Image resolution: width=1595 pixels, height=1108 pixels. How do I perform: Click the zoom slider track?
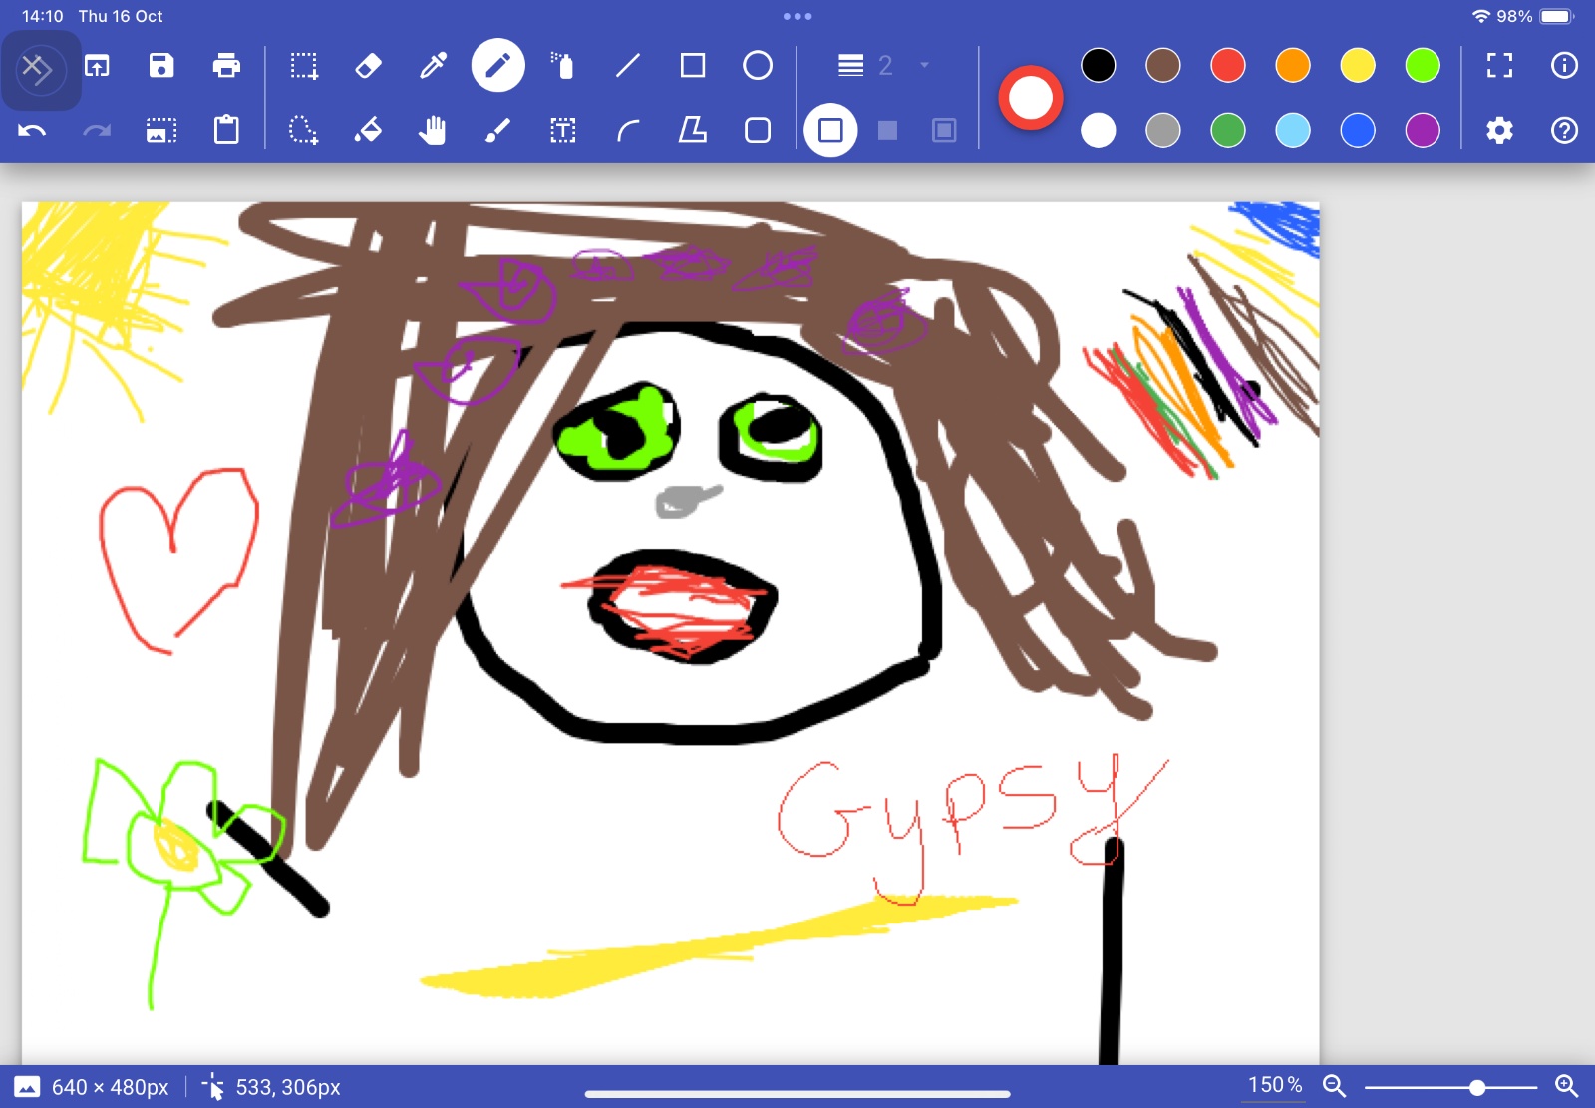click(1451, 1086)
